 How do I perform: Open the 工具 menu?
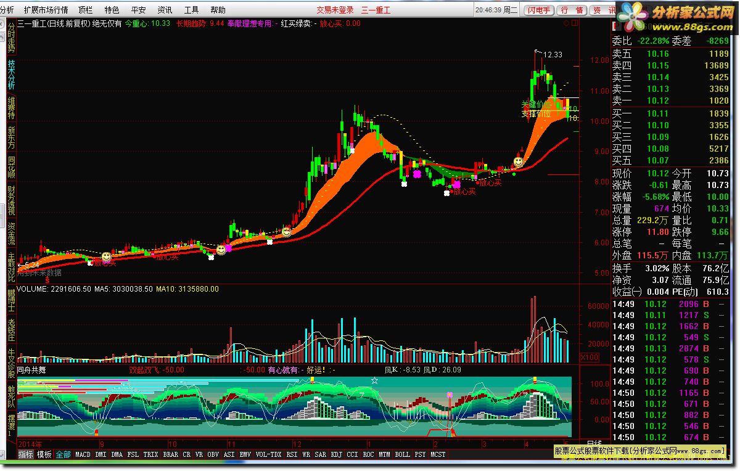tap(191, 10)
